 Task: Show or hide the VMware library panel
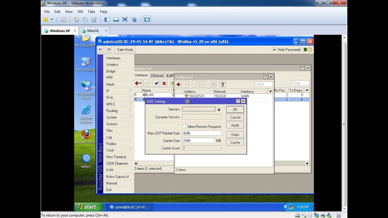click(107, 19)
